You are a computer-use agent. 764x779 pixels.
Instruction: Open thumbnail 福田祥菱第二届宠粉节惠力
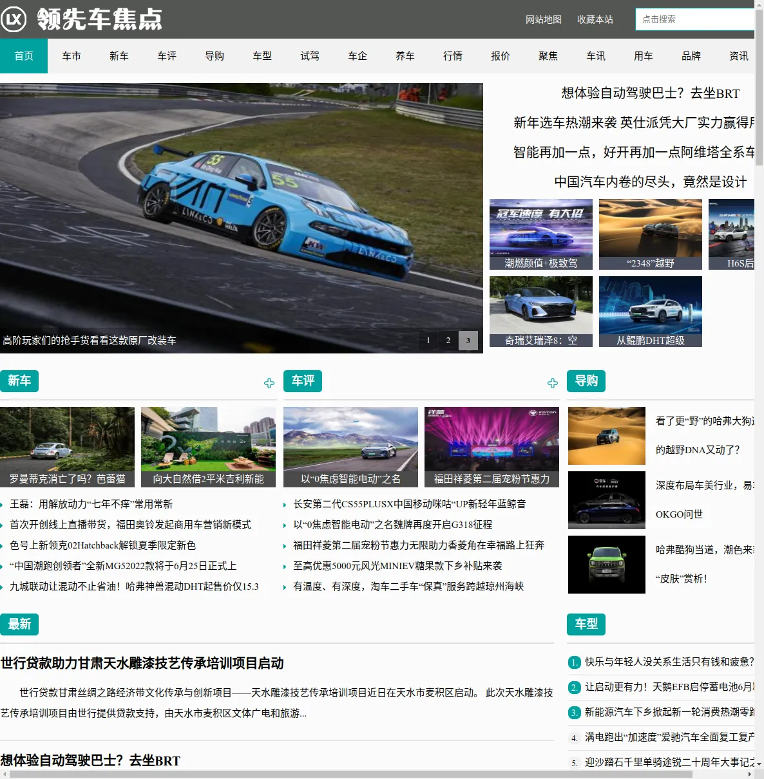pos(492,447)
